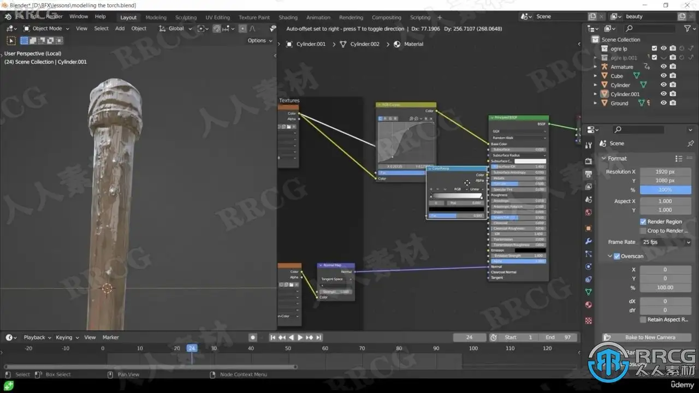Switch to the Sculpting workspace tab

coord(186,17)
